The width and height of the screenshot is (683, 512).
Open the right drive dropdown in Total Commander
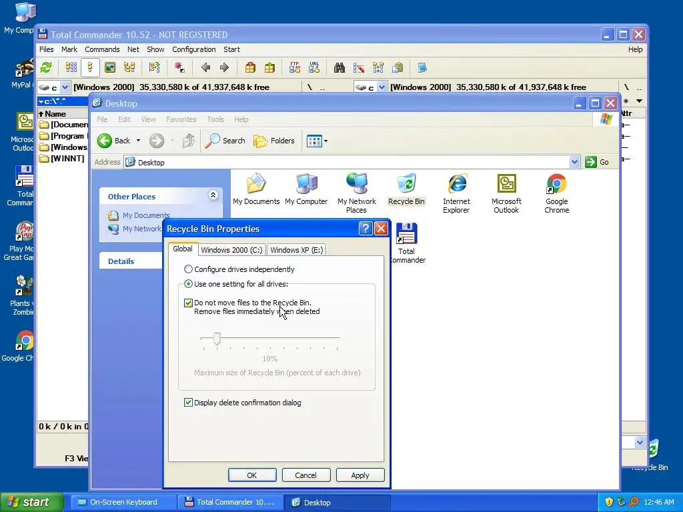point(382,87)
